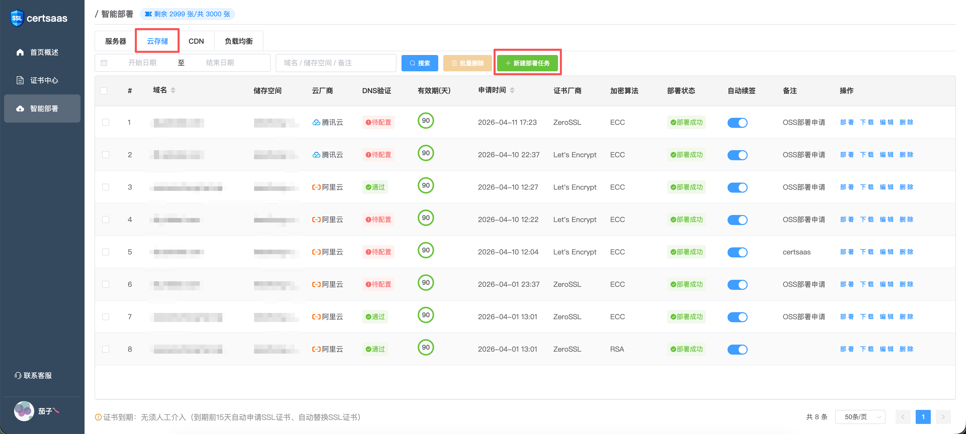Click the 智能部署 cloud upload icon

tap(20, 108)
